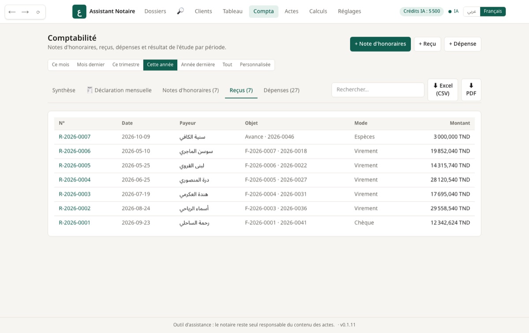Open the Compta section
Screen dimensions: 529x333
[264, 11]
